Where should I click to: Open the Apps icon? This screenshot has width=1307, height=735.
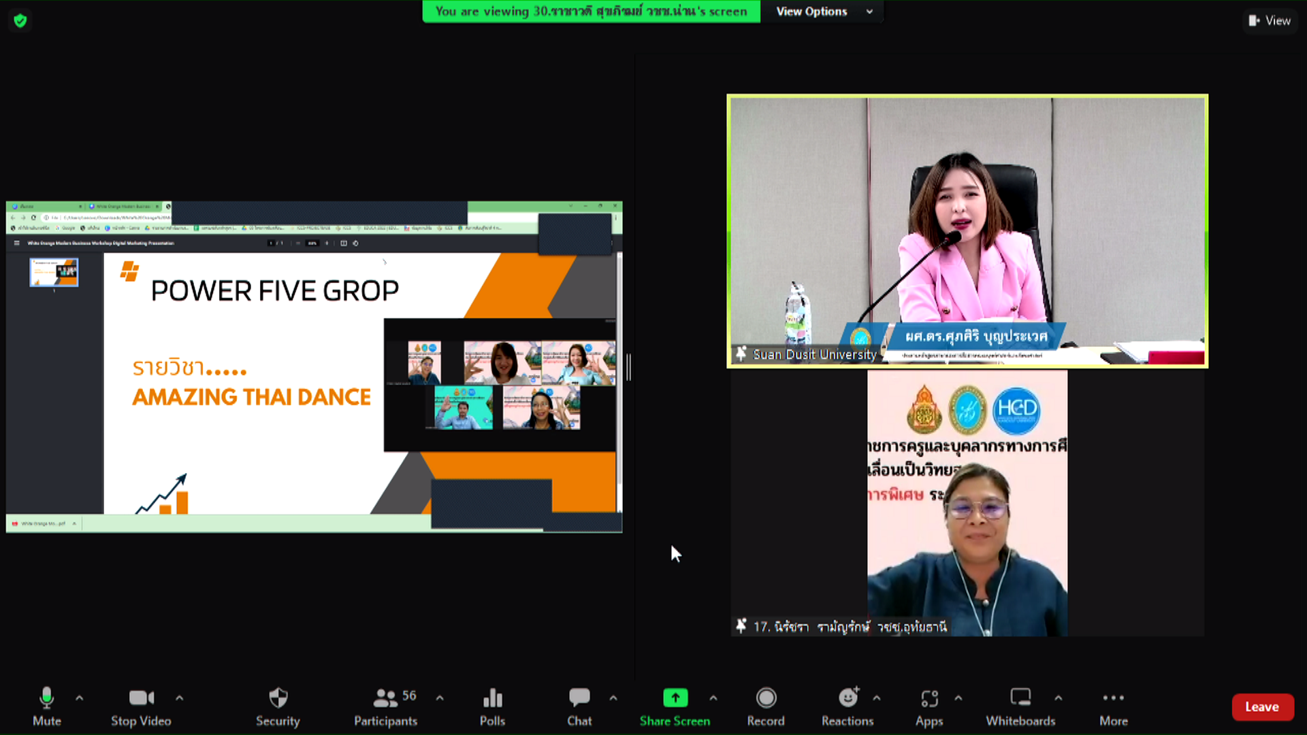(929, 706)
